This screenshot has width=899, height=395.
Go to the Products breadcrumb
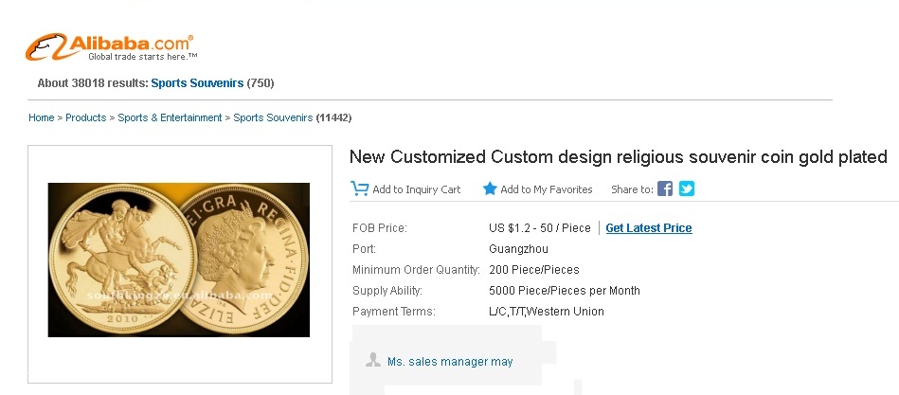click(x=85, y=117)
